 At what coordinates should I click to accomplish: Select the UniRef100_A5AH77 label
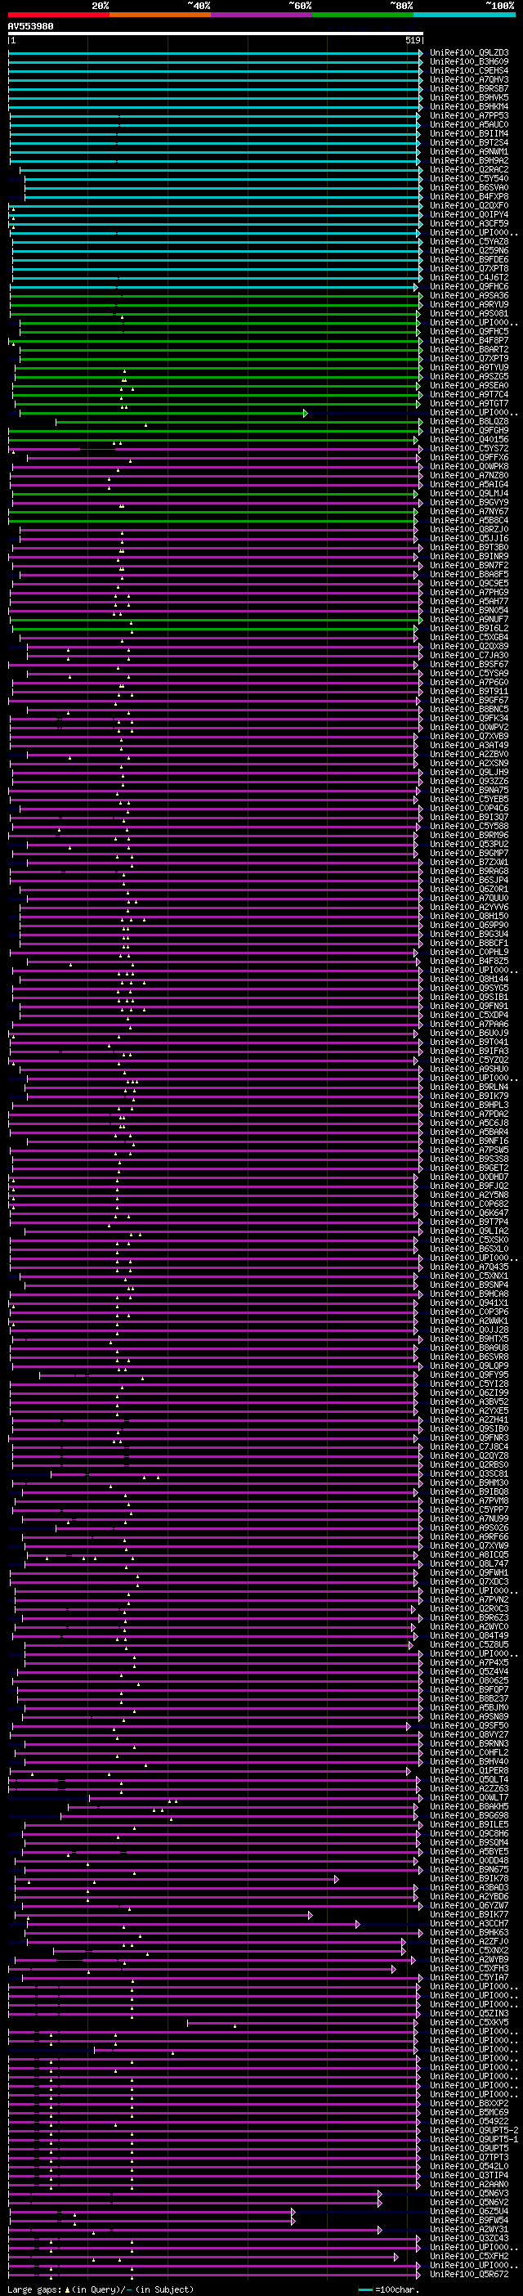470,601
